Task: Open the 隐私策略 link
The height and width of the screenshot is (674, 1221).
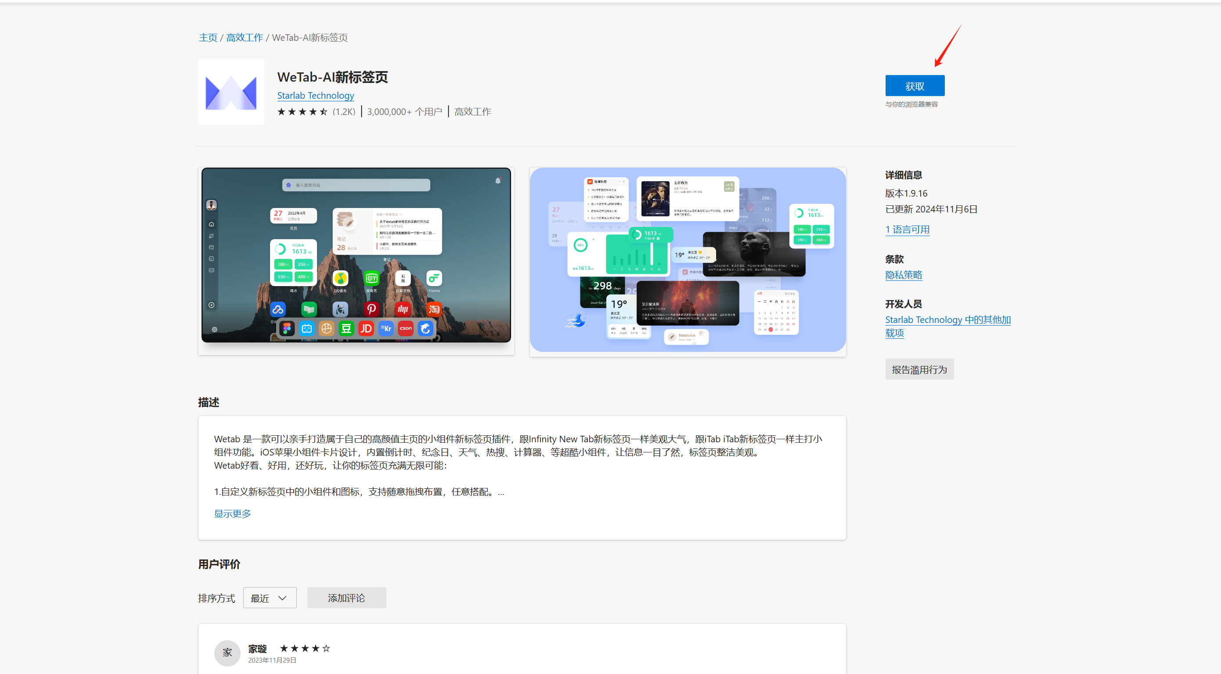Action: coord(904,275)
